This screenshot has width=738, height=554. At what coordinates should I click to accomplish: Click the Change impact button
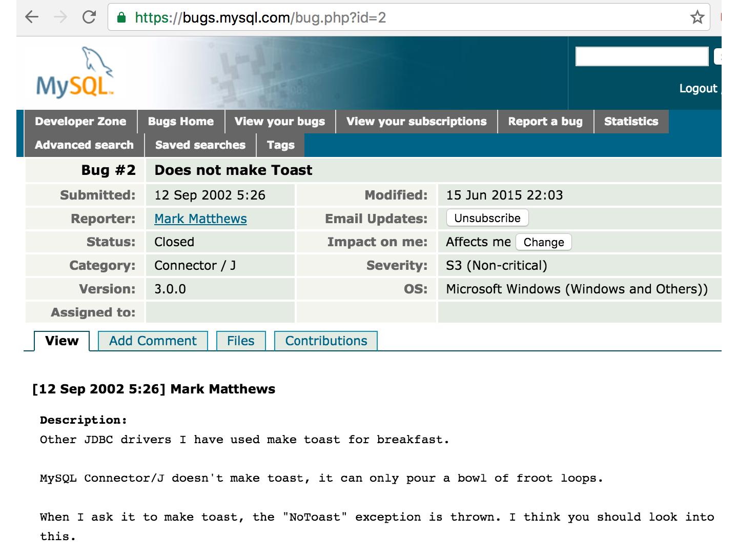click(x=544, y=242)
